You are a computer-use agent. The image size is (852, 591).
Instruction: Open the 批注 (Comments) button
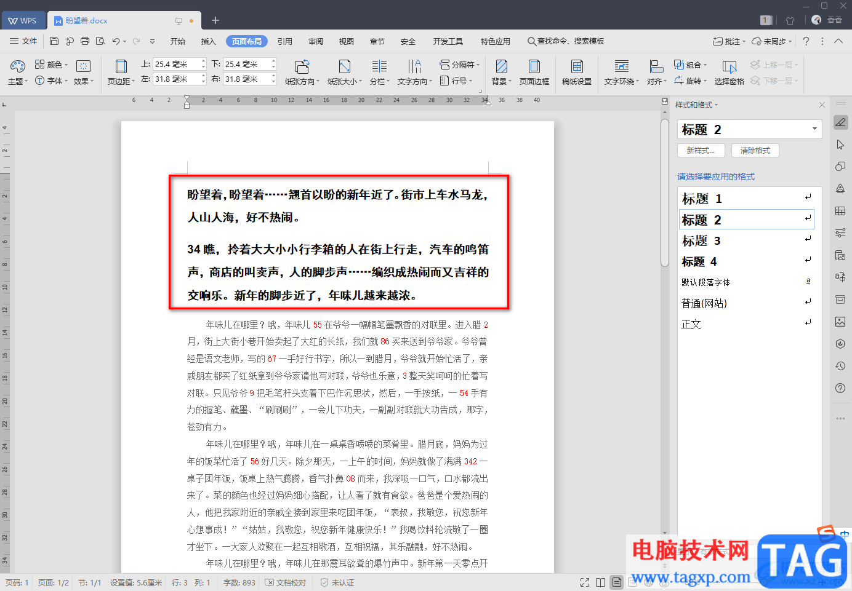tap(729, 41)
